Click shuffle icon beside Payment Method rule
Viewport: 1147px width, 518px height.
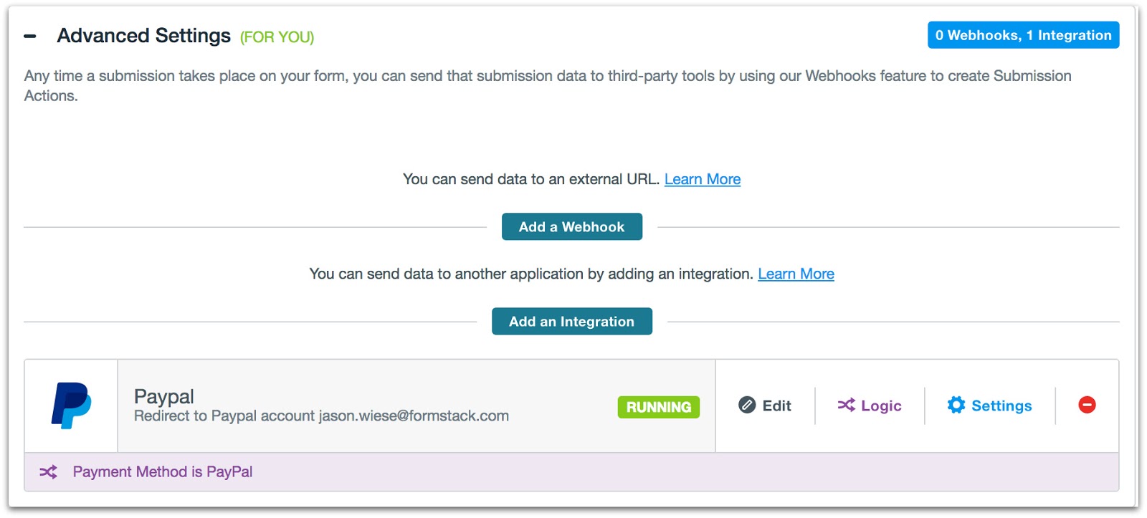[48, 472]
